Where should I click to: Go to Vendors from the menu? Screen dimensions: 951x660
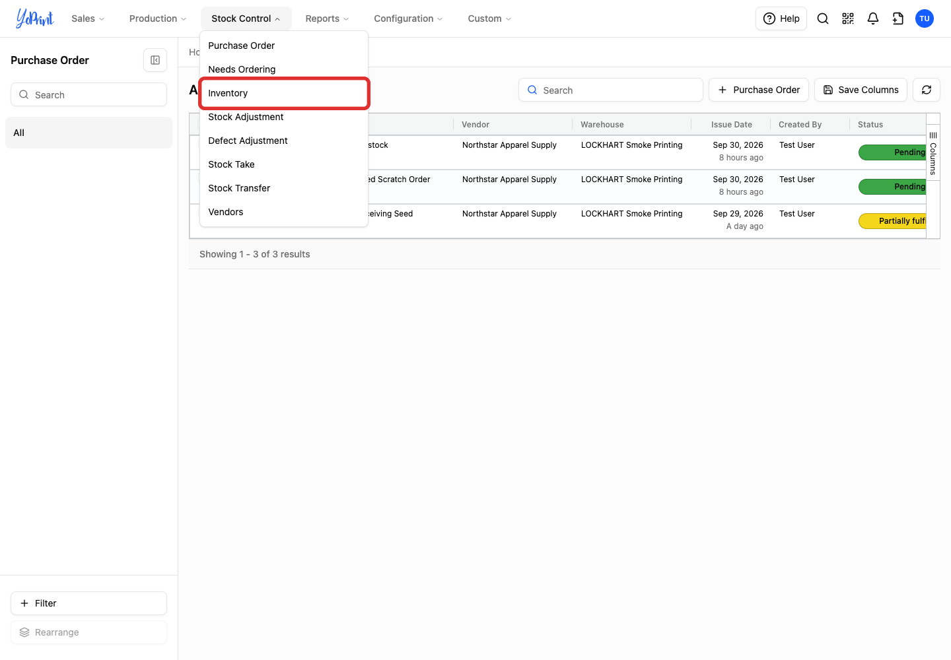point(284,212)
